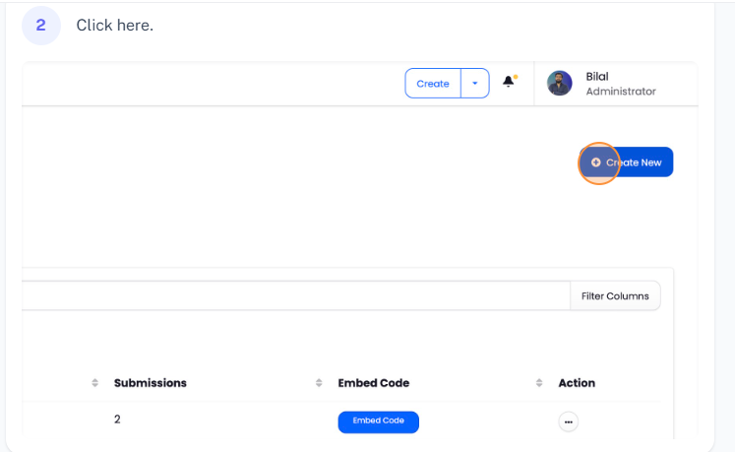Click sort arrows immediately left of Embed Code header
This screenshot has height=452, width=735.
(x=319, y=383)
